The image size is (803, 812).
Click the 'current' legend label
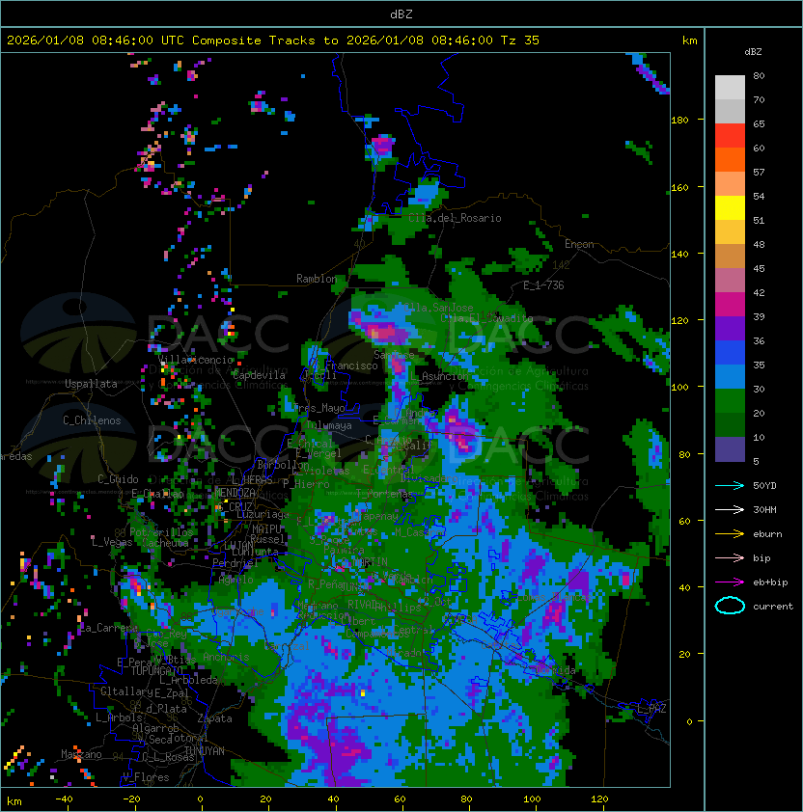pyautogui.click(x=773, y=607)
